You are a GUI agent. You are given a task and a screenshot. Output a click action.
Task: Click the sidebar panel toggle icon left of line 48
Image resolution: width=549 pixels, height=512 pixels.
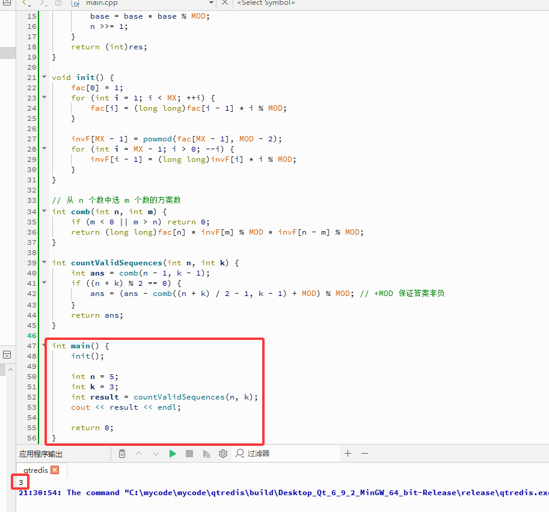tap(7, 355)
